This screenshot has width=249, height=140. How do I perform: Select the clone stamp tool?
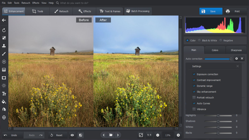4,46
